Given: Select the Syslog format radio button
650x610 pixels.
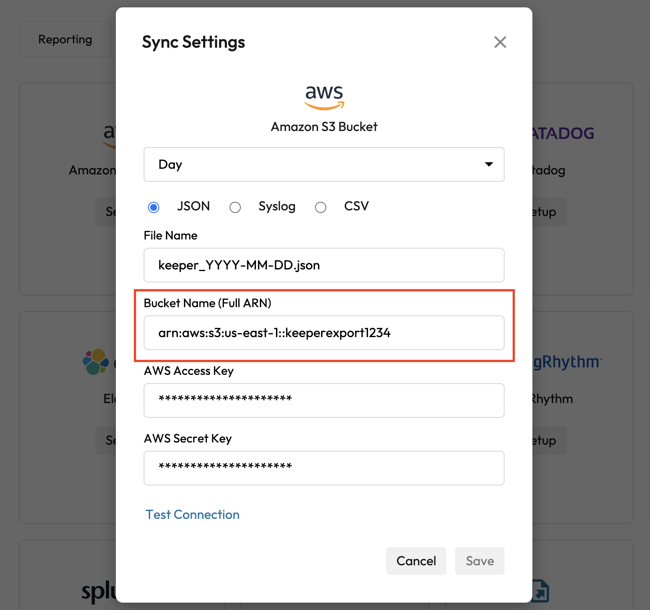Looking at the screenshot, I should 235,207.
